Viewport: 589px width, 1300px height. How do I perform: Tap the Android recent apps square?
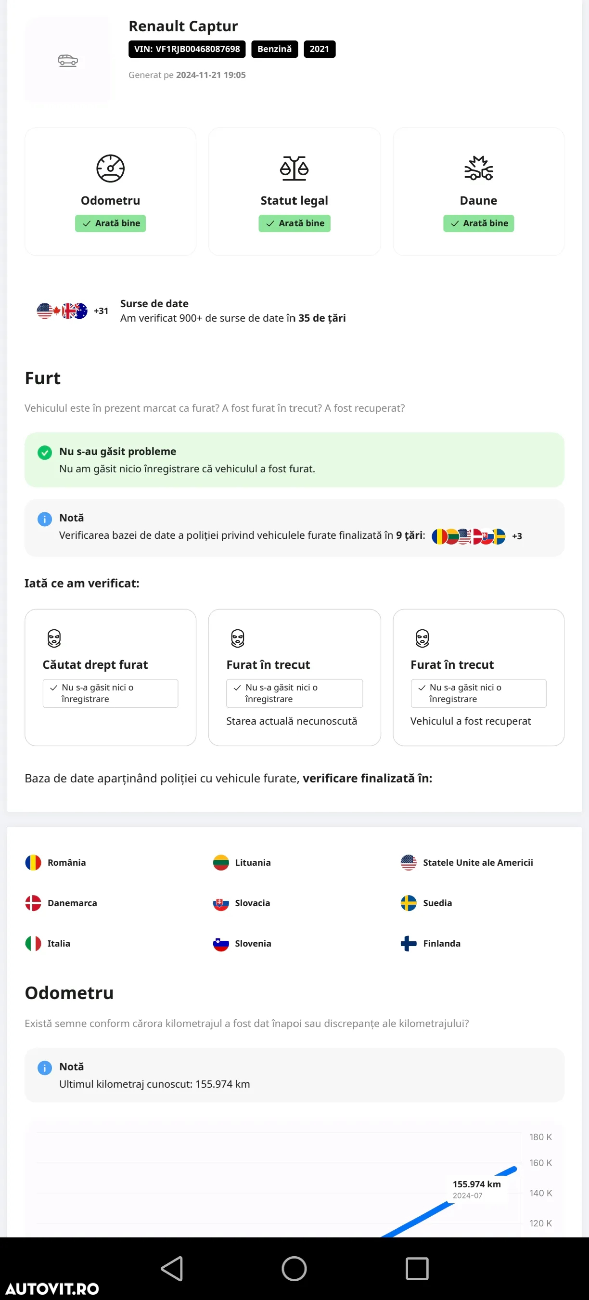[x=417, y=1268]
